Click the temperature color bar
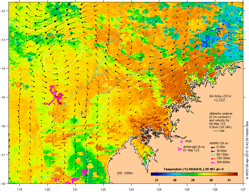Image resolution: width=249 pixels, height=192 pixels. [194, 174]
